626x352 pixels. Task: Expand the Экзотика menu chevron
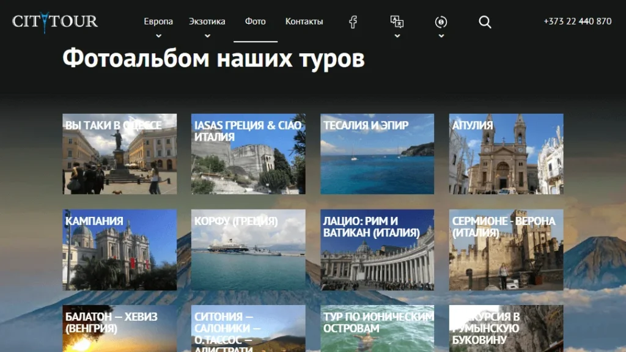[207, 36]
